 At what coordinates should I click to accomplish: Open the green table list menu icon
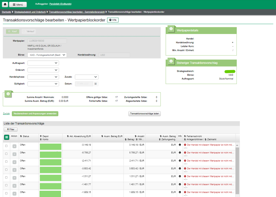click(7, 137)
